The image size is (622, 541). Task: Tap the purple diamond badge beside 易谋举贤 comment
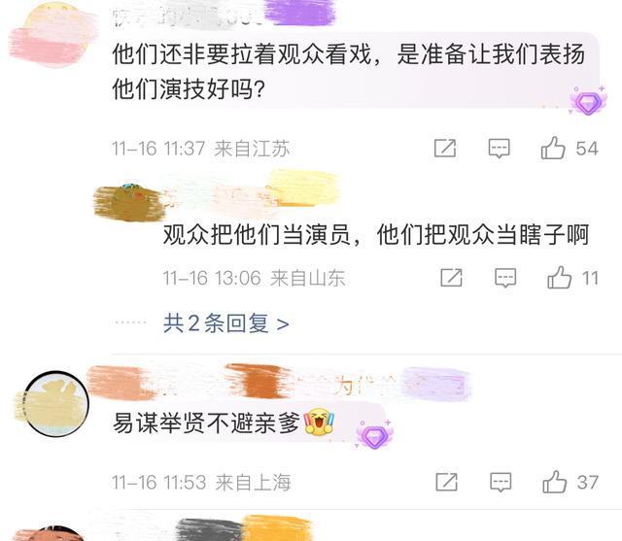[374, 434]
